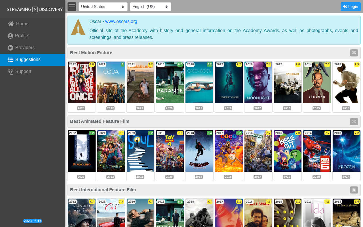The height and width of the screenshot is (227, 363).
Task: Open the Coco movie poster
Action: pyautogui.click(x=229, y=151)
